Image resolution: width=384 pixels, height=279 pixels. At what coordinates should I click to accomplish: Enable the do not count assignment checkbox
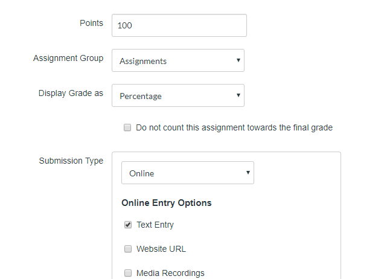[x=127, y=127]
